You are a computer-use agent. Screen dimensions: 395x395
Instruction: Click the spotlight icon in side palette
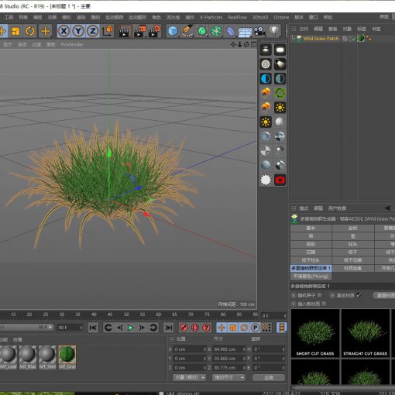point(280,64)
